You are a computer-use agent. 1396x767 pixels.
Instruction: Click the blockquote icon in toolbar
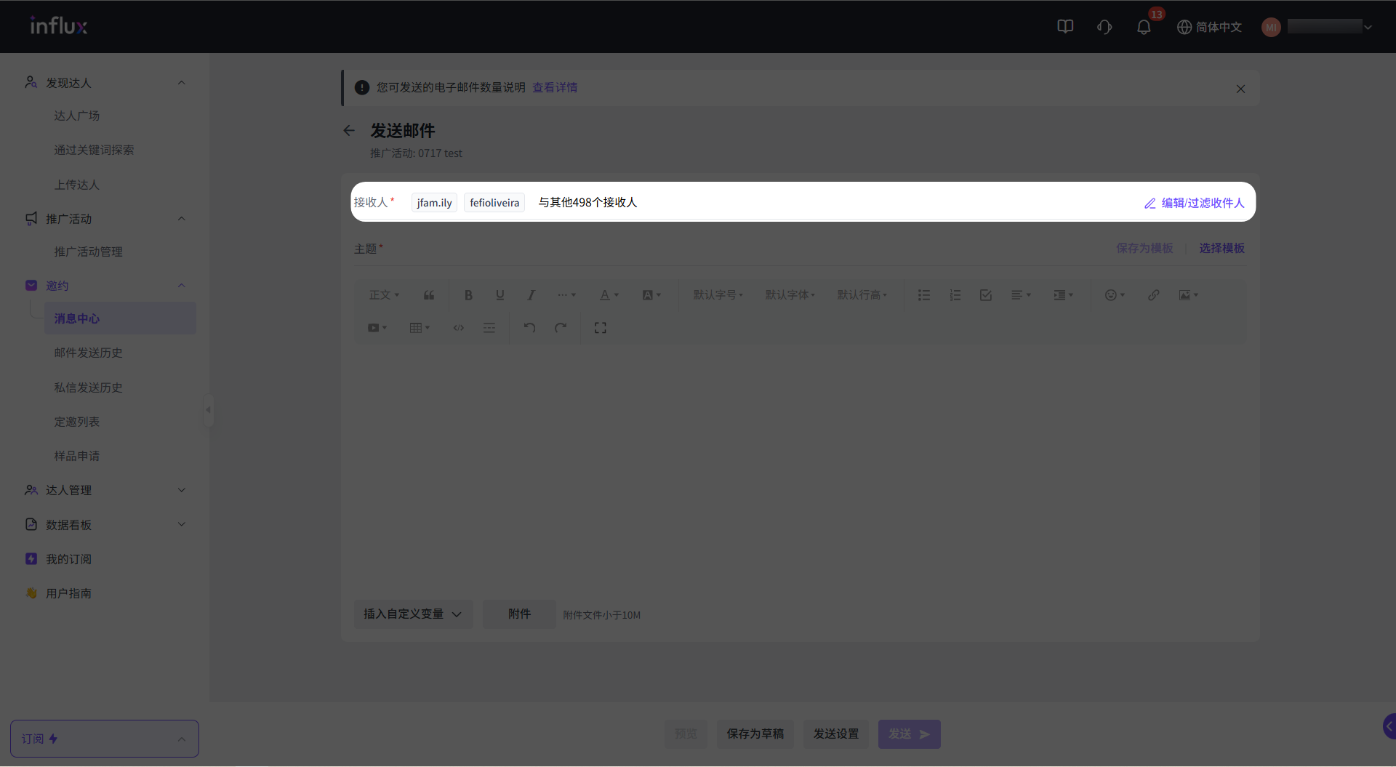point(429,295)
